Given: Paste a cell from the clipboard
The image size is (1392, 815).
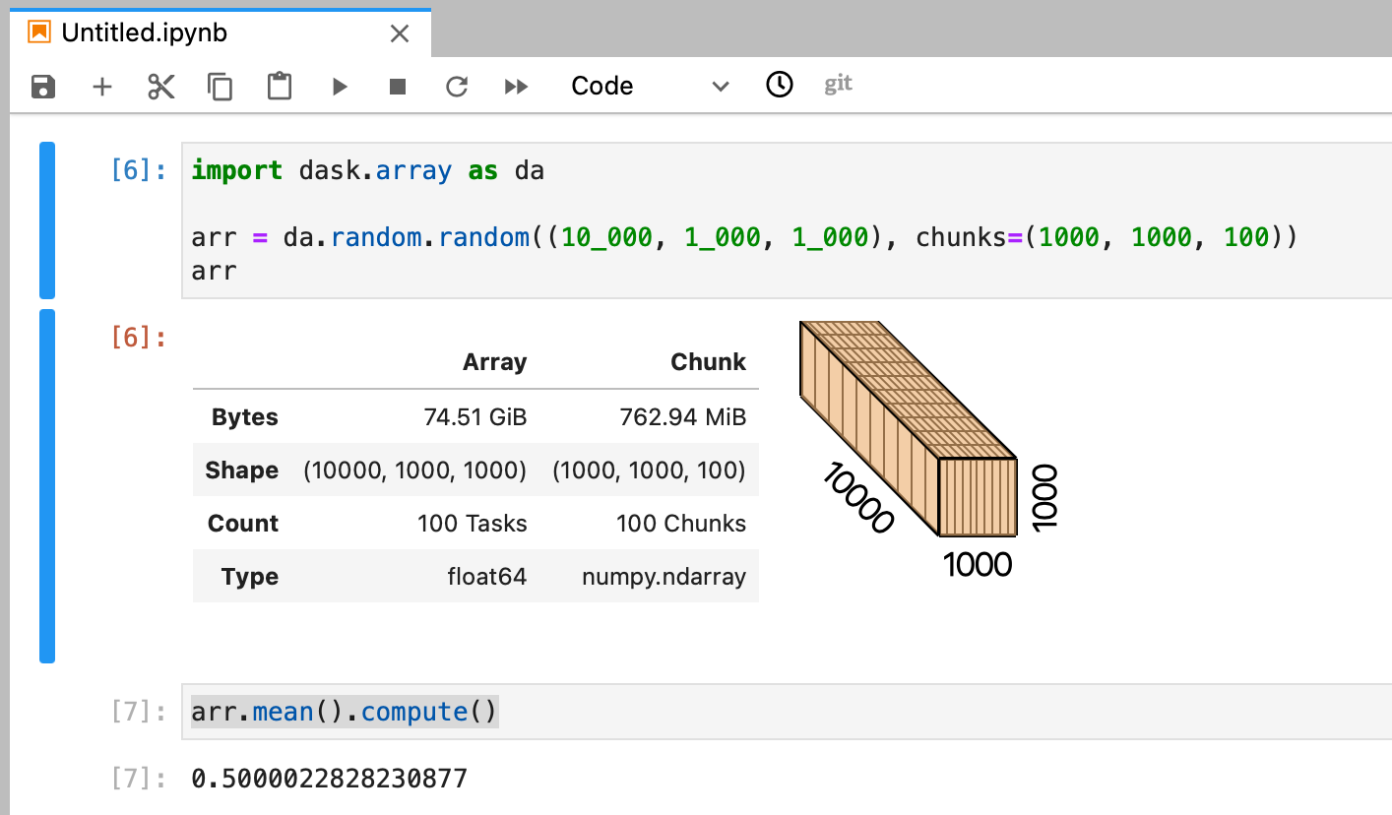Looking at the screenshot, I should tap(279, 87).
